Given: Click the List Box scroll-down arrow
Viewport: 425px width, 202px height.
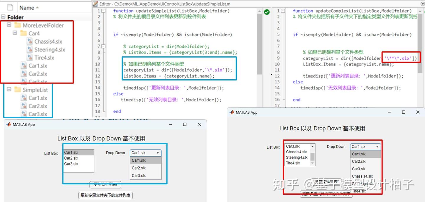Looking at the screenshot, I should [312, 163].
